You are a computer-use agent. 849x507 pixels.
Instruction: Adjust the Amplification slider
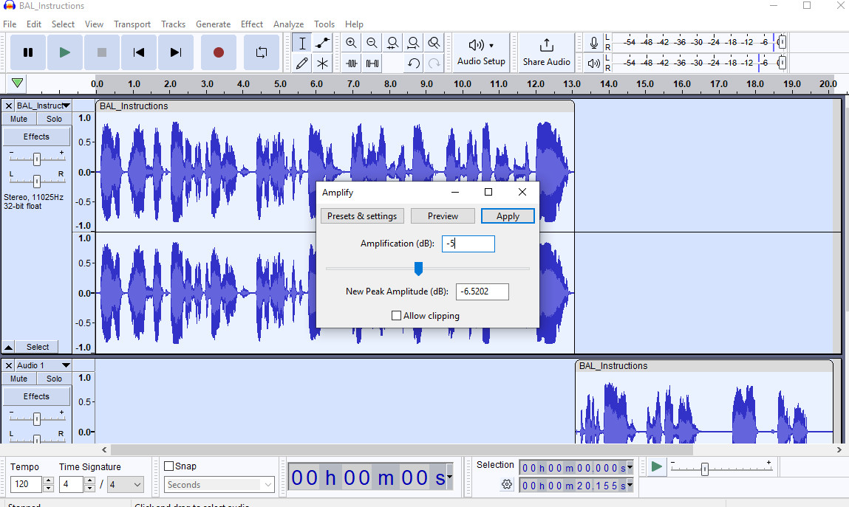(418, 269)
